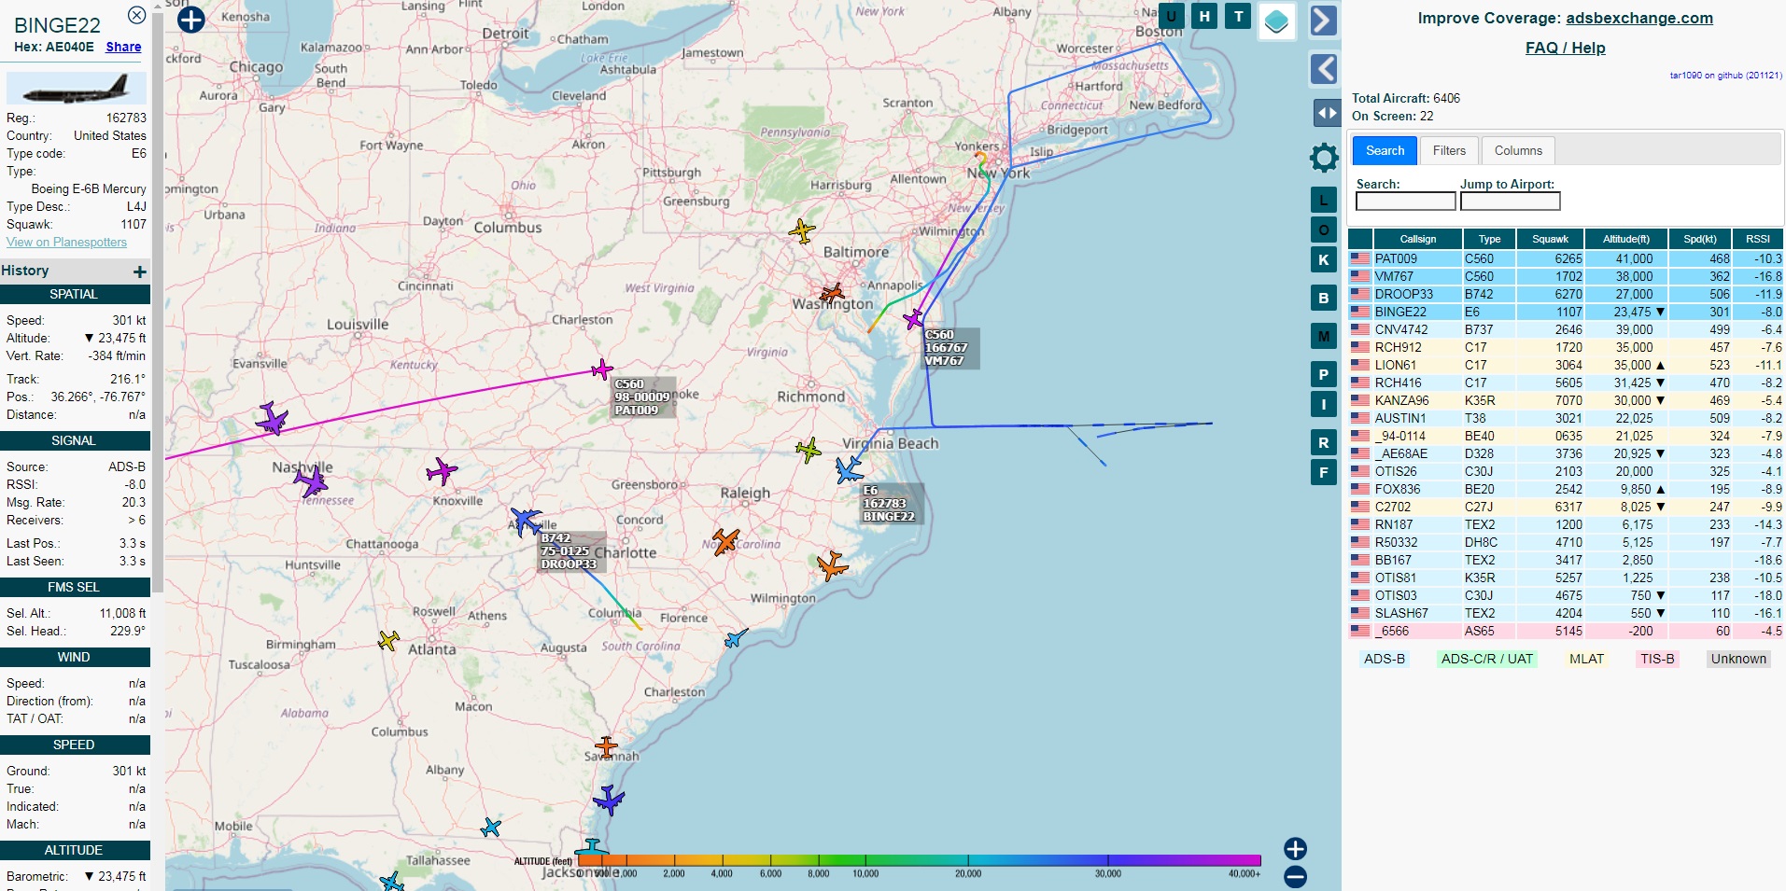Toggle the T map button
This screenshot has width=1786, height=891.
[1238, 16]
